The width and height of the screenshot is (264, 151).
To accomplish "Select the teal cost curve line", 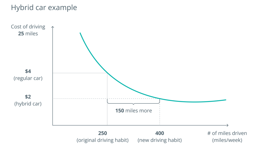I will click(x=131, y=89).
